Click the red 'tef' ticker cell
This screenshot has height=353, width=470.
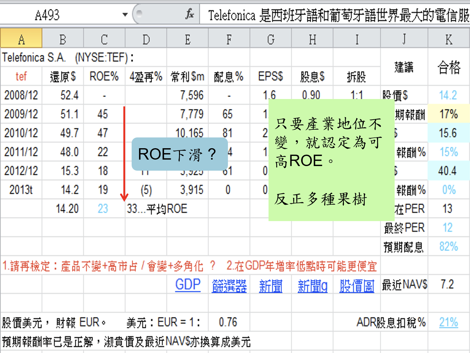point(21,76)
